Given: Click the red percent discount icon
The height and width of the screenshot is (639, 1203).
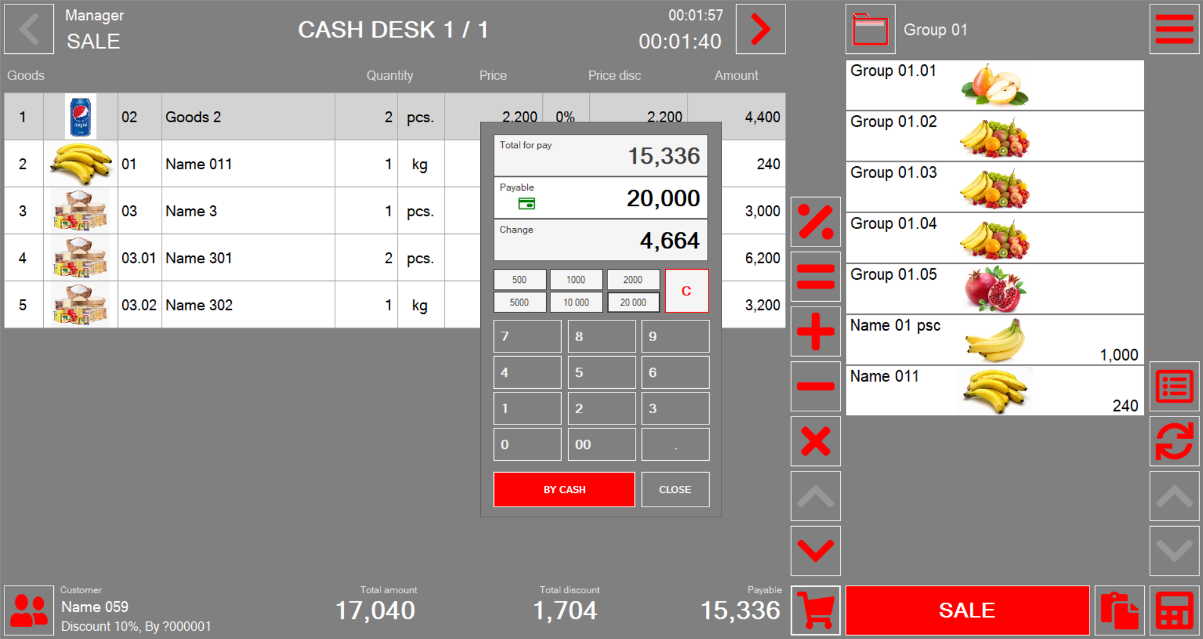Looking at the screenshot, I should [x=815, y=222].
